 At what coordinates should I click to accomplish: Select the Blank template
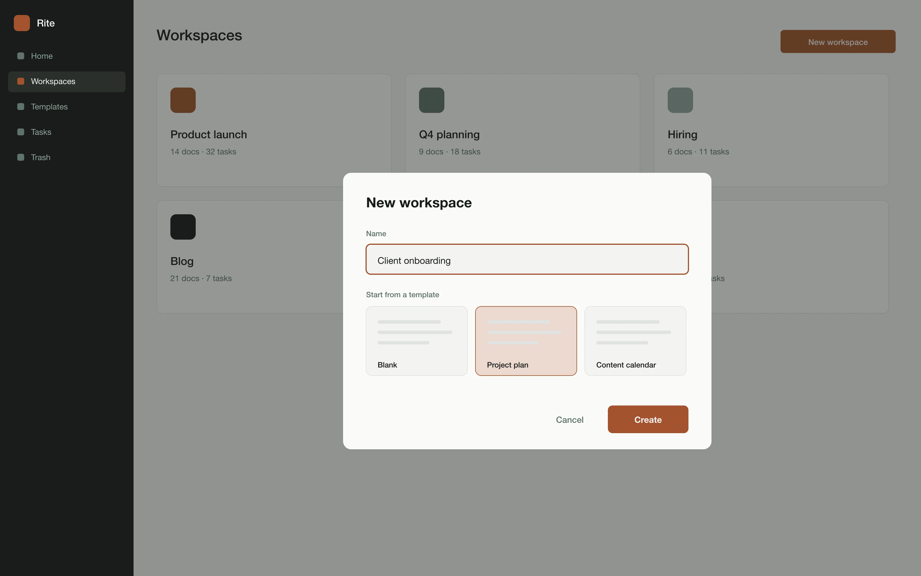[416, 341]
